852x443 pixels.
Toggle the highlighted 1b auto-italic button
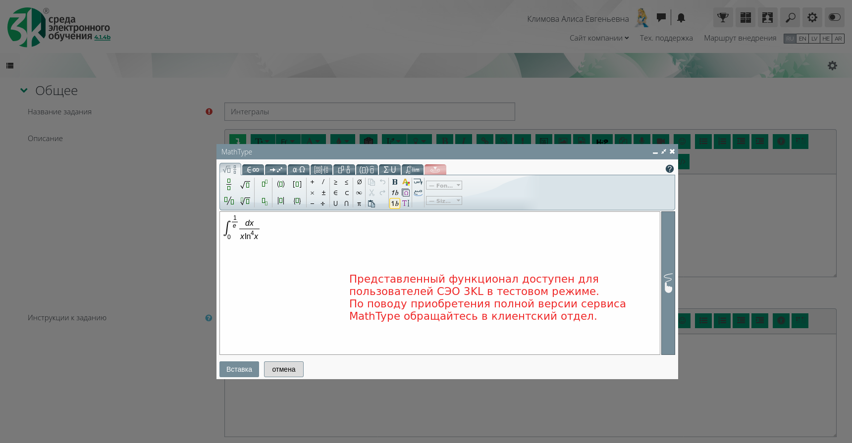395,203
